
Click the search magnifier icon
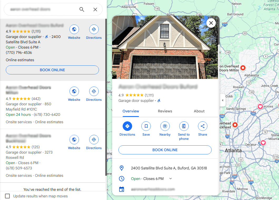[82, 9]
